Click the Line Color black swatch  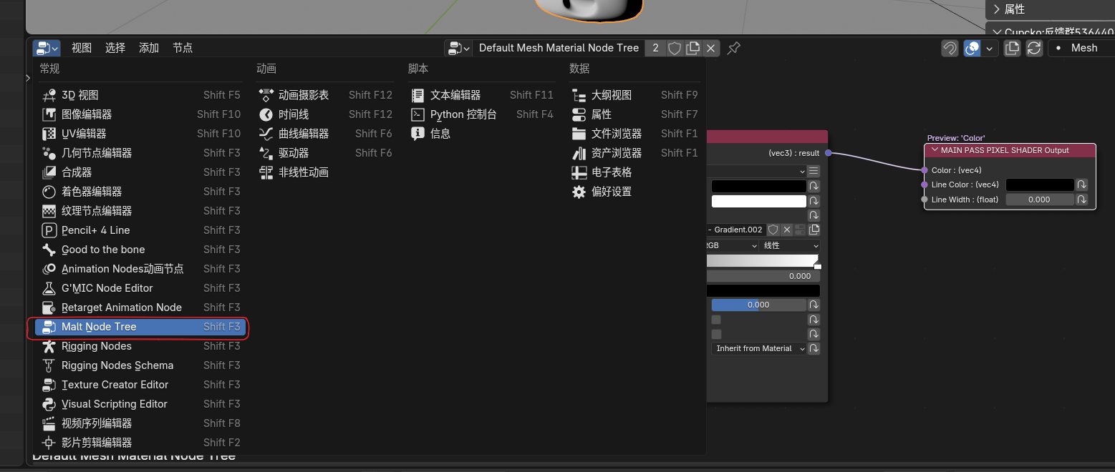(1039, 185)
